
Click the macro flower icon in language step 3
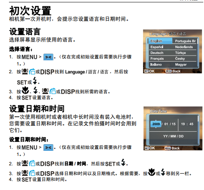coord(25,90)
